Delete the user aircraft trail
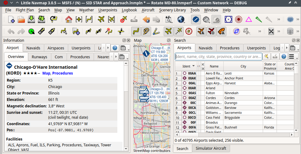 tap(124, 19)
